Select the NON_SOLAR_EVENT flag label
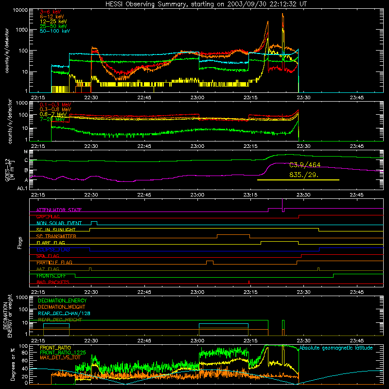This screenshot has height=389, width=389. pos(59,223)
